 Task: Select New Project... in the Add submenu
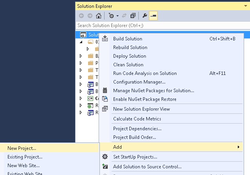(x=22, y=148)
